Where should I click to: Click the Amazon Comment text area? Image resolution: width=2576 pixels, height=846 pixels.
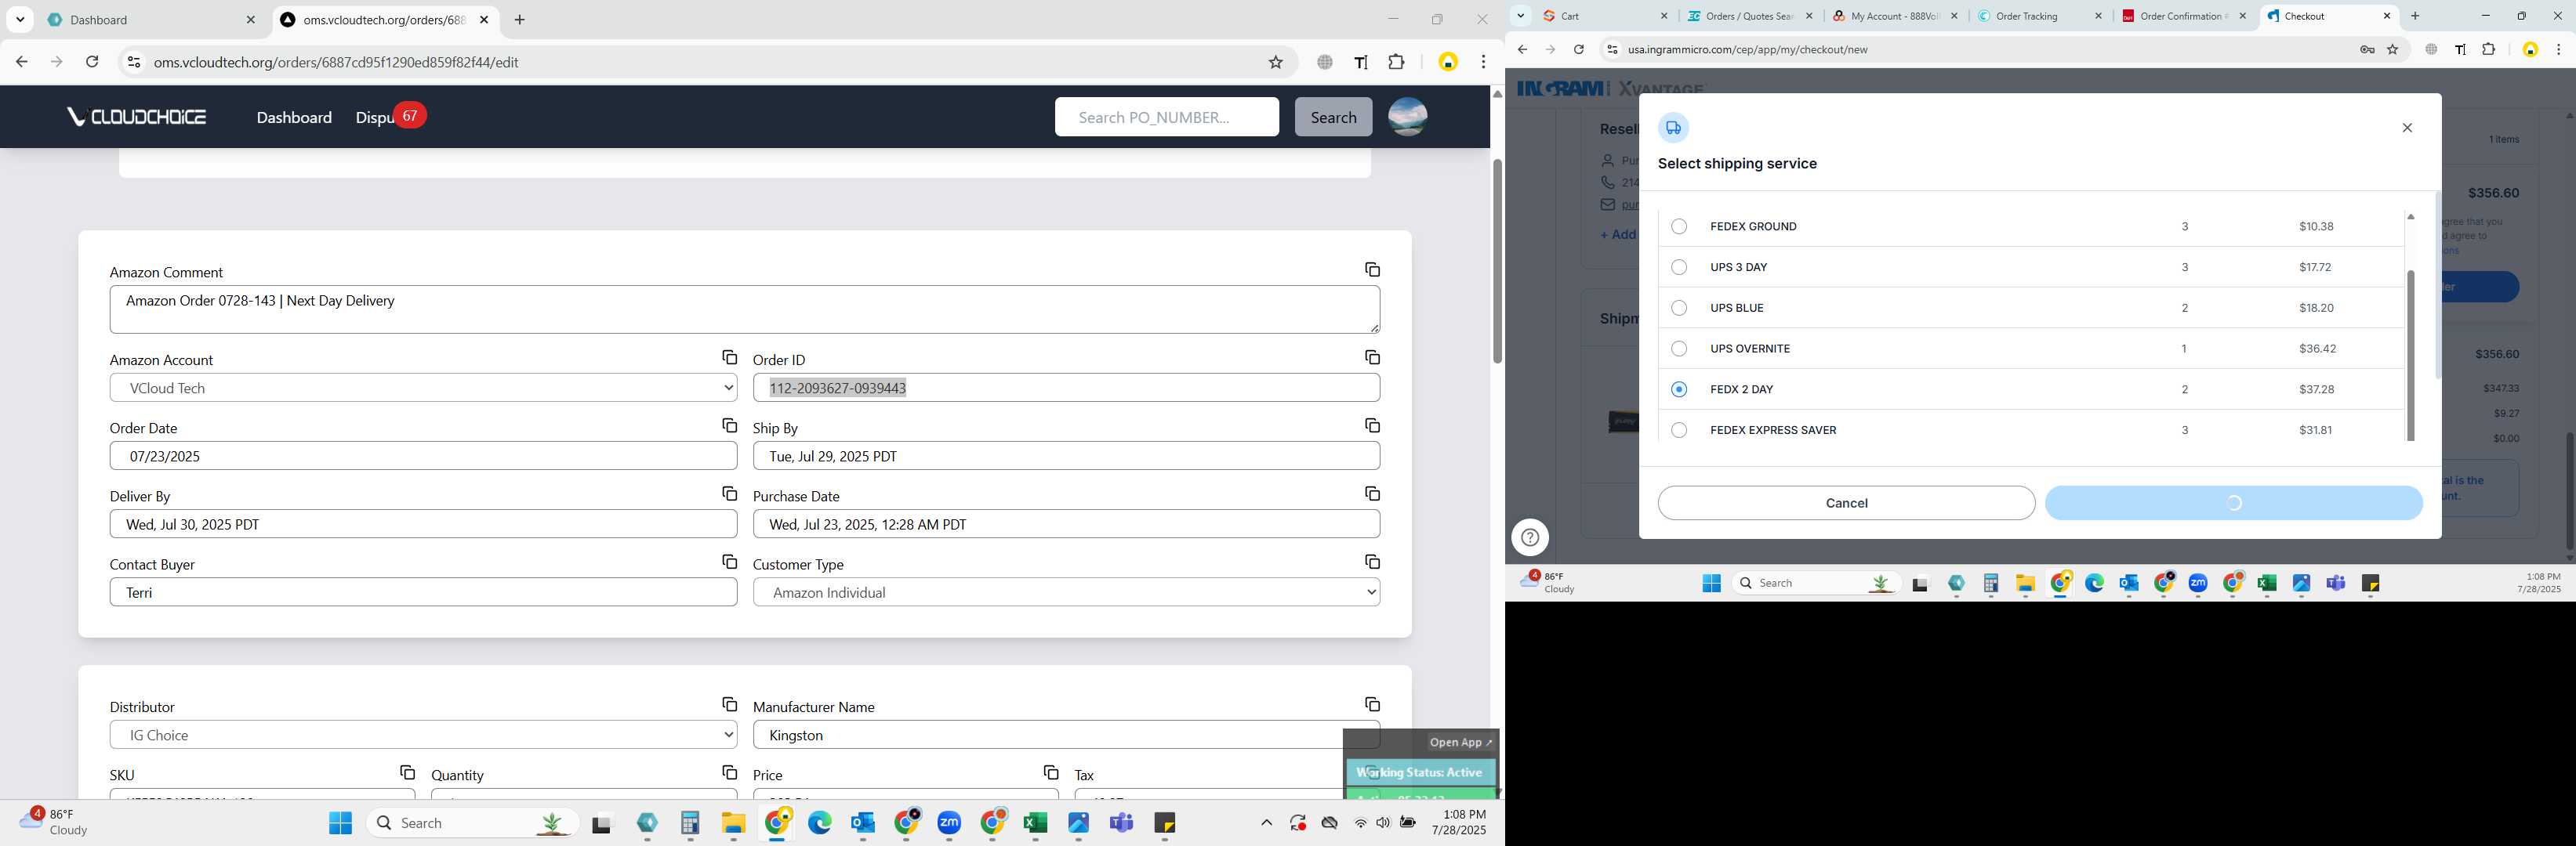coord(744,309)
